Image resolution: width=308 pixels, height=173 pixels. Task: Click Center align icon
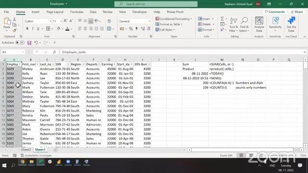[85, 29]
